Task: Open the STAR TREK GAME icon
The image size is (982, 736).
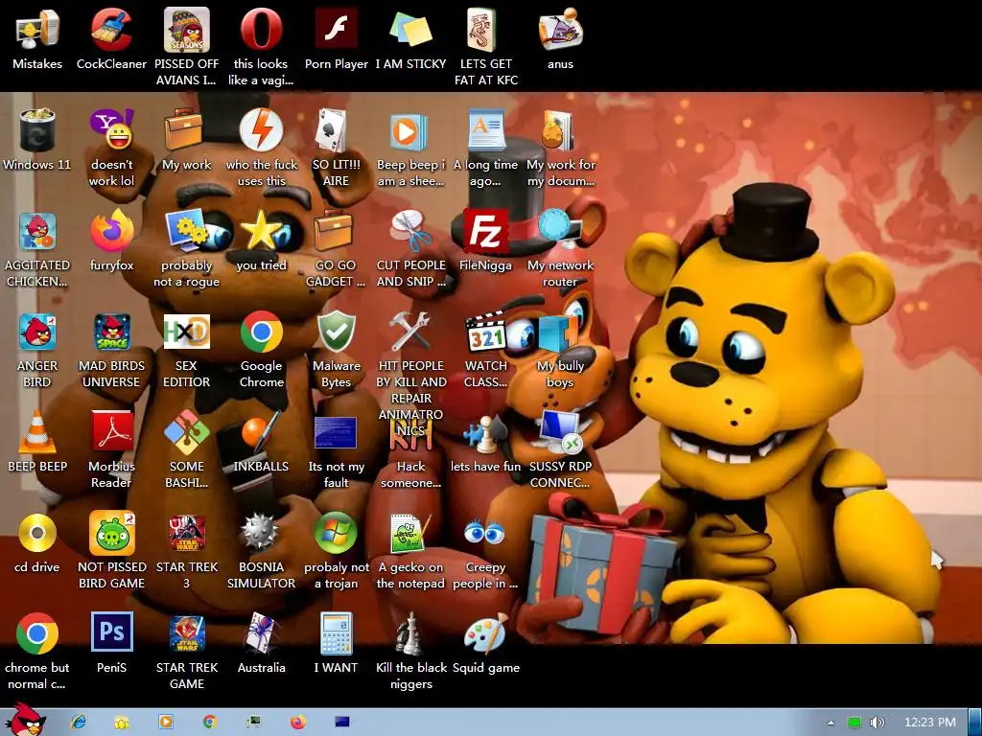Action: click(x=187, y=633)
